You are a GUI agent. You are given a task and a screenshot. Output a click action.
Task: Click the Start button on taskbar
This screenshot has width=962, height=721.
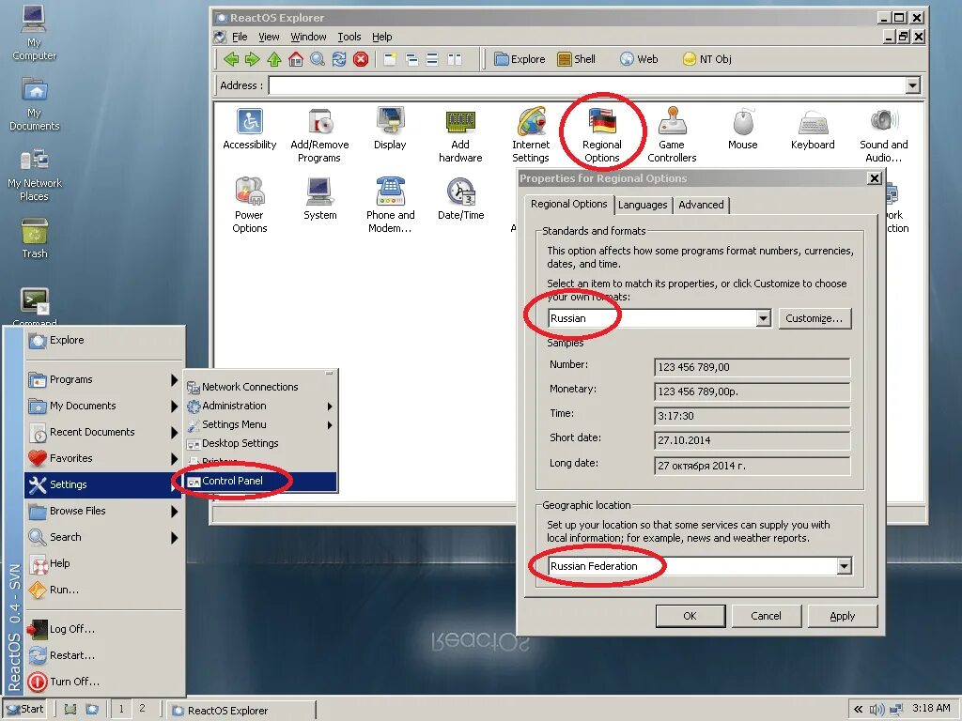[x=25, y=710]
